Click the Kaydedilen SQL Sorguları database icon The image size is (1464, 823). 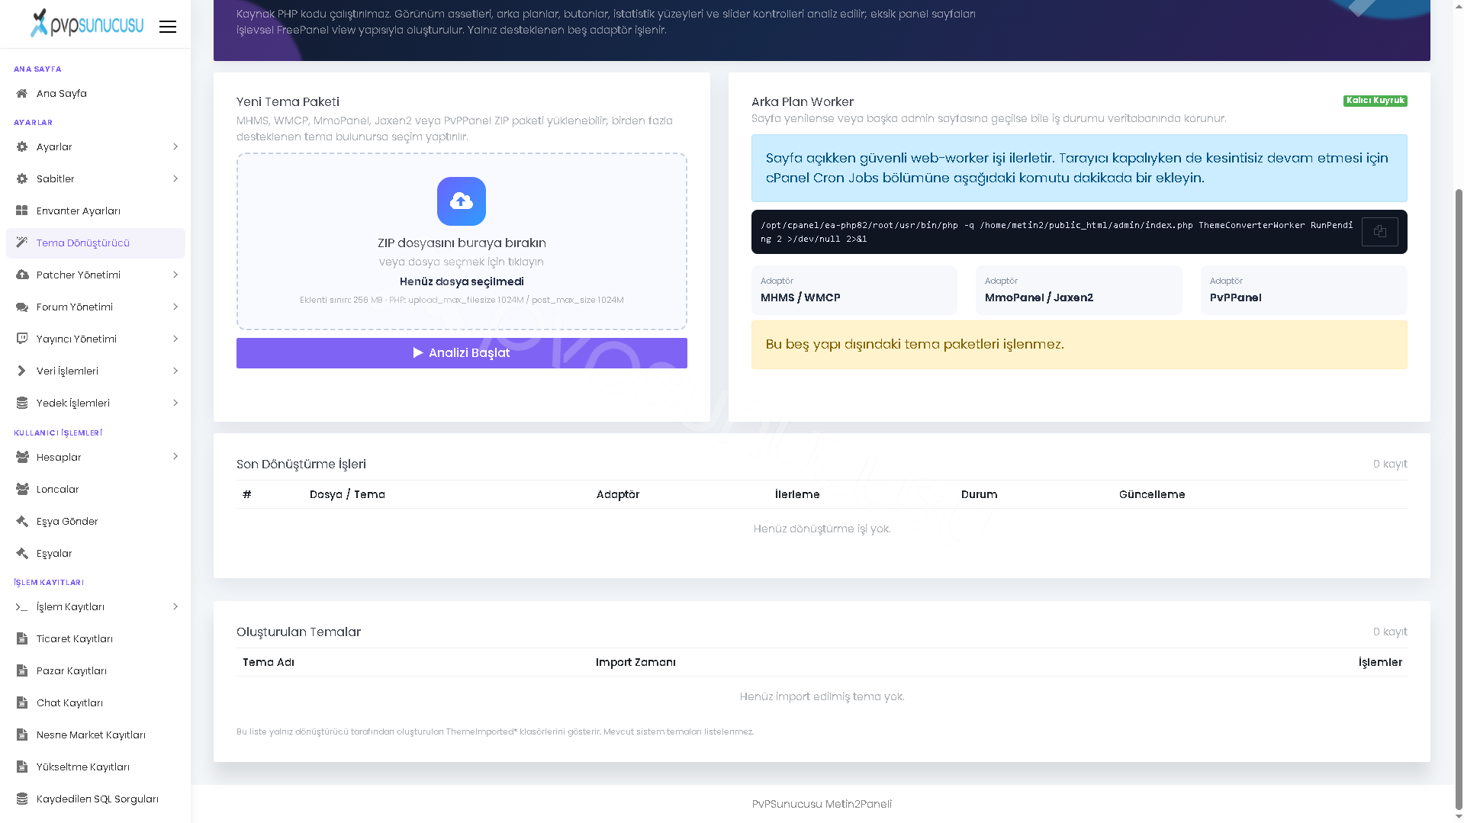tap(22, 799)
